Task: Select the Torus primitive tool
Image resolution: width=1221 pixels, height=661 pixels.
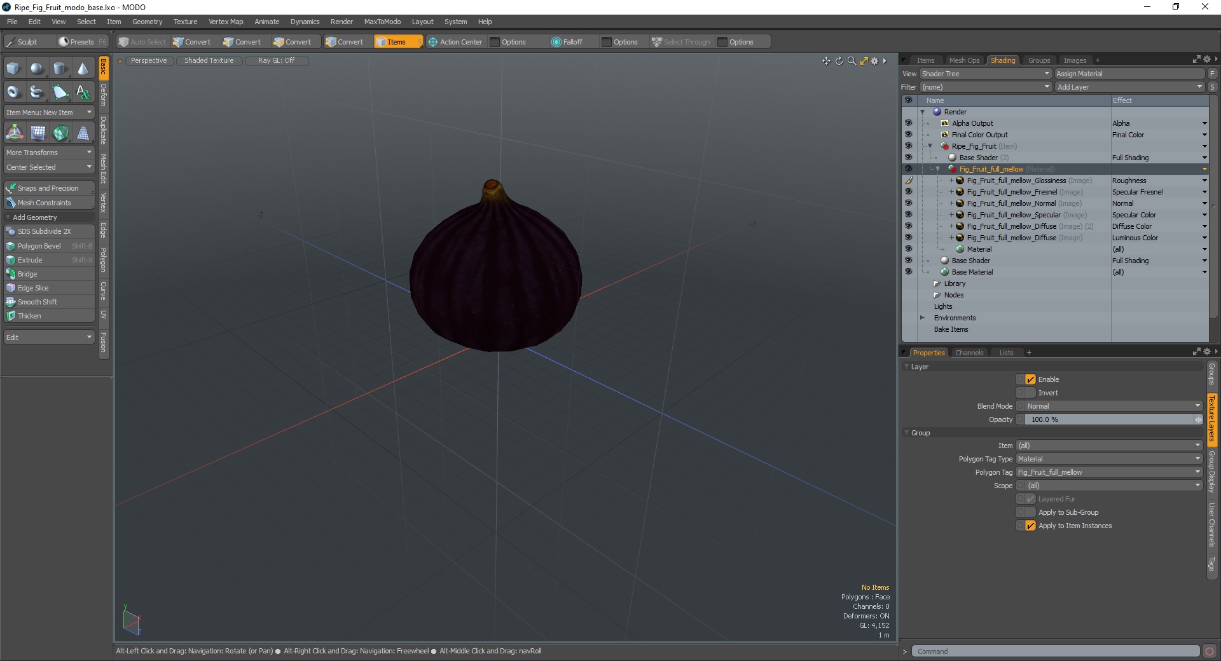Action: tap(13, 92)
